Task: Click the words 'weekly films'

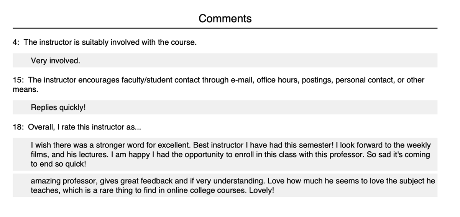Action: 418,145
